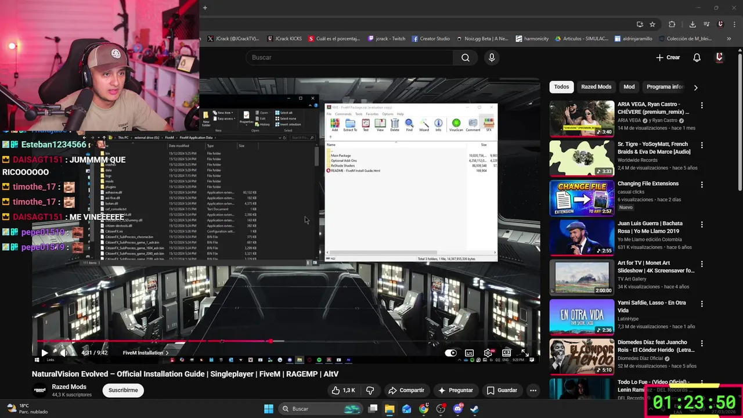Open the JCrack X bookmark
The height and width of the screenshot is (418, 743).
pos(233,39)
